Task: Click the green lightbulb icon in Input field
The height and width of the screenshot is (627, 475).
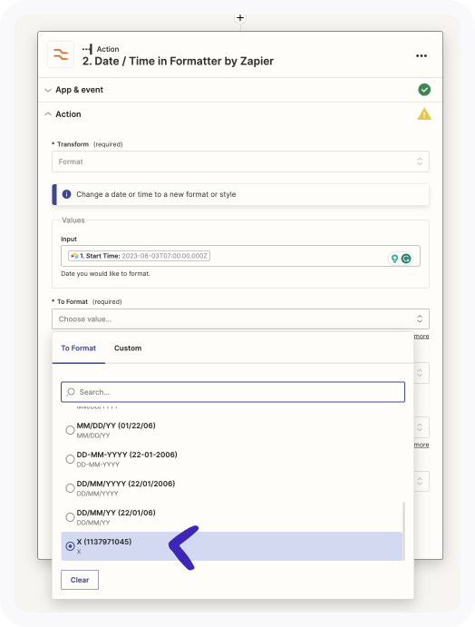Action: click(x=394, y=259)
